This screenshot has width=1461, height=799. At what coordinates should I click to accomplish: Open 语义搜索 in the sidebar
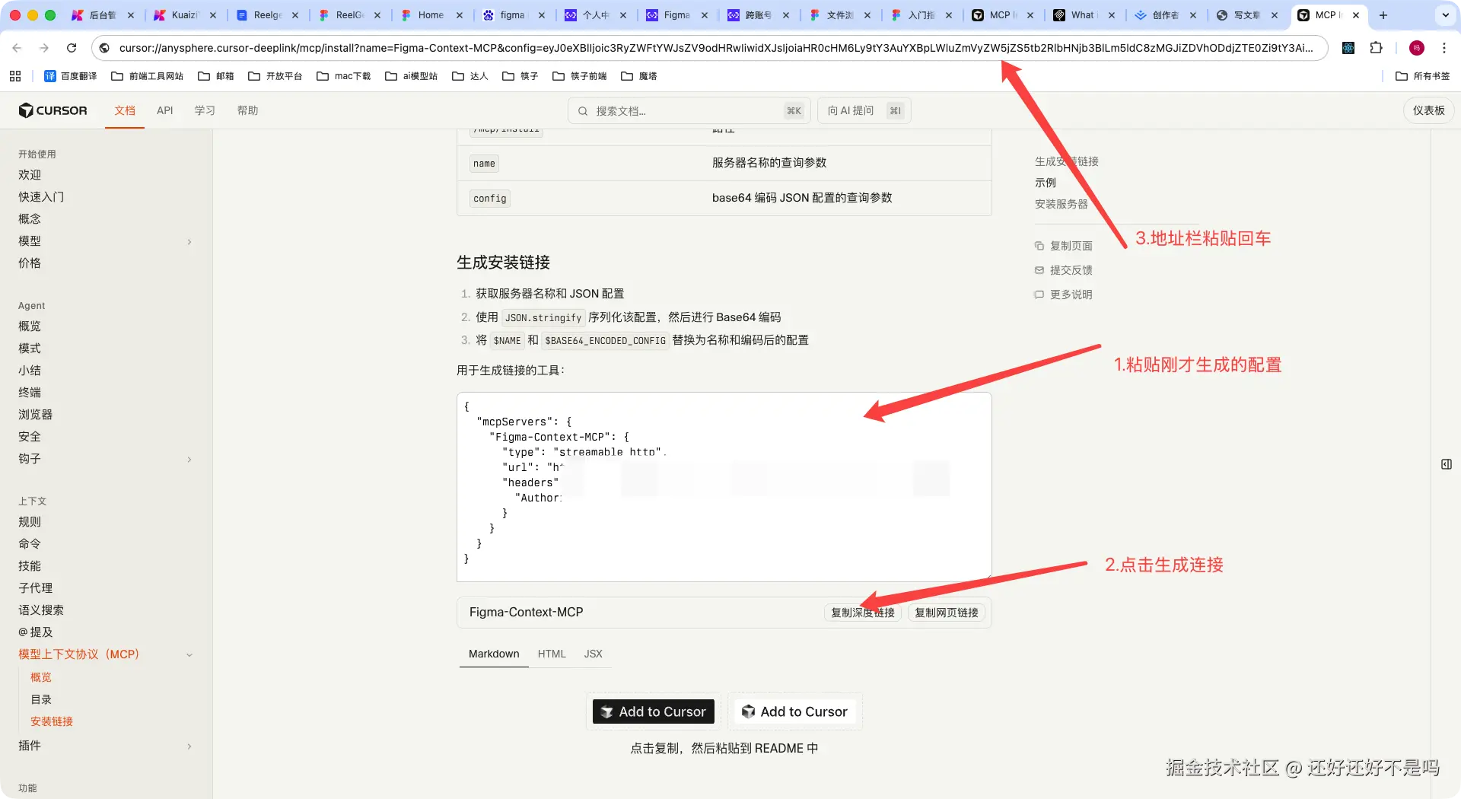(41, 610)
